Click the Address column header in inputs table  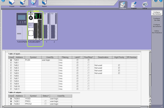pos(19,57)
